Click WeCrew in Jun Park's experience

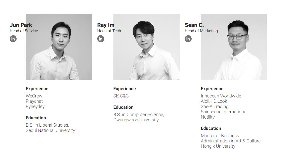34,96
